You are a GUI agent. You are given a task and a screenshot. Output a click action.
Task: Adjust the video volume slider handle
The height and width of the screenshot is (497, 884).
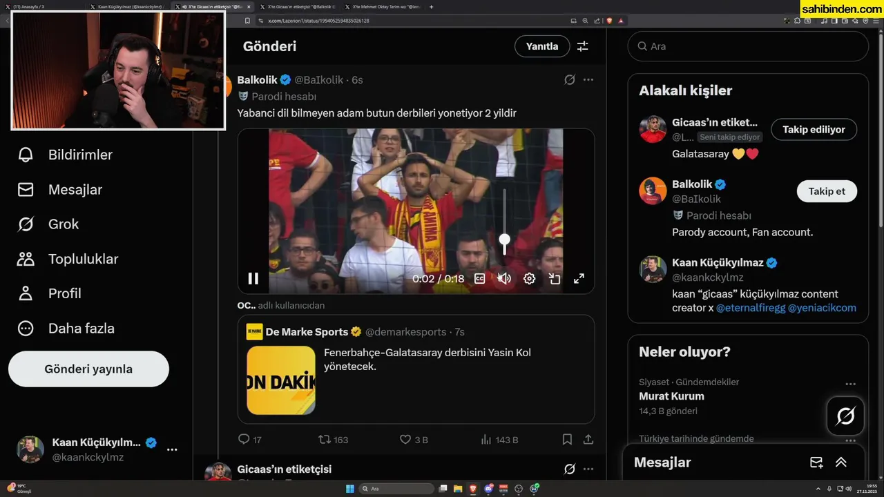[x=505, y=240]
